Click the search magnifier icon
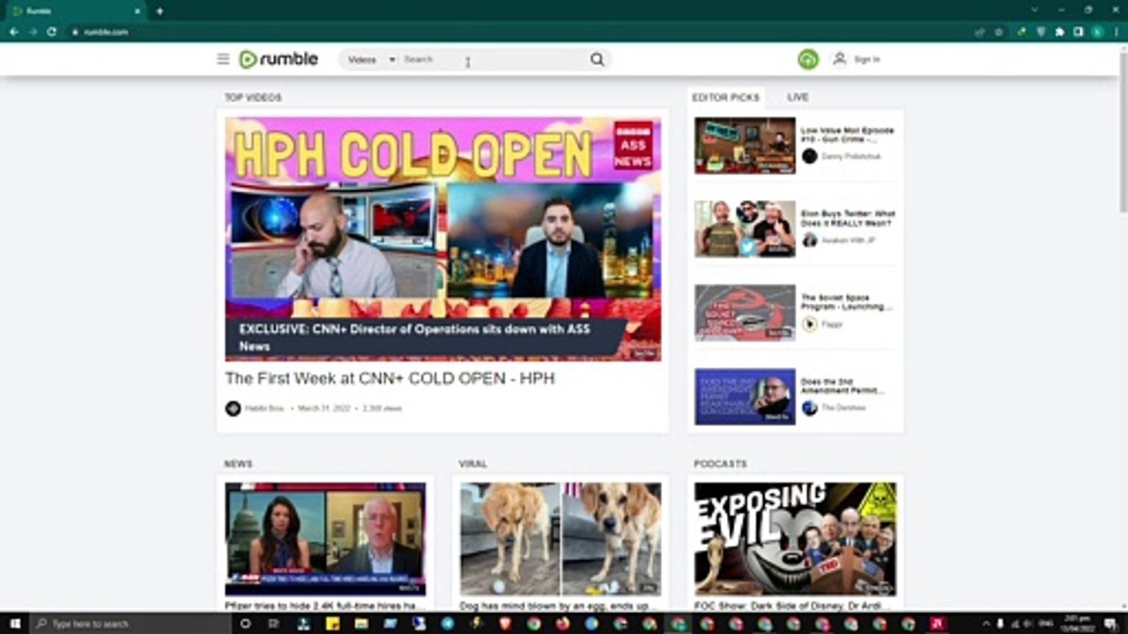The height and width of the screenshot is (634, 1128). (x=597, y=59)
